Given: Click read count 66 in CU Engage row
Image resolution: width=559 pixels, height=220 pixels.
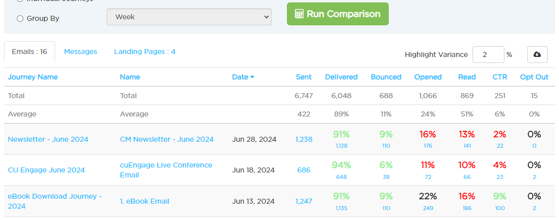Looking at the screenshot, I should coord(467,177).
